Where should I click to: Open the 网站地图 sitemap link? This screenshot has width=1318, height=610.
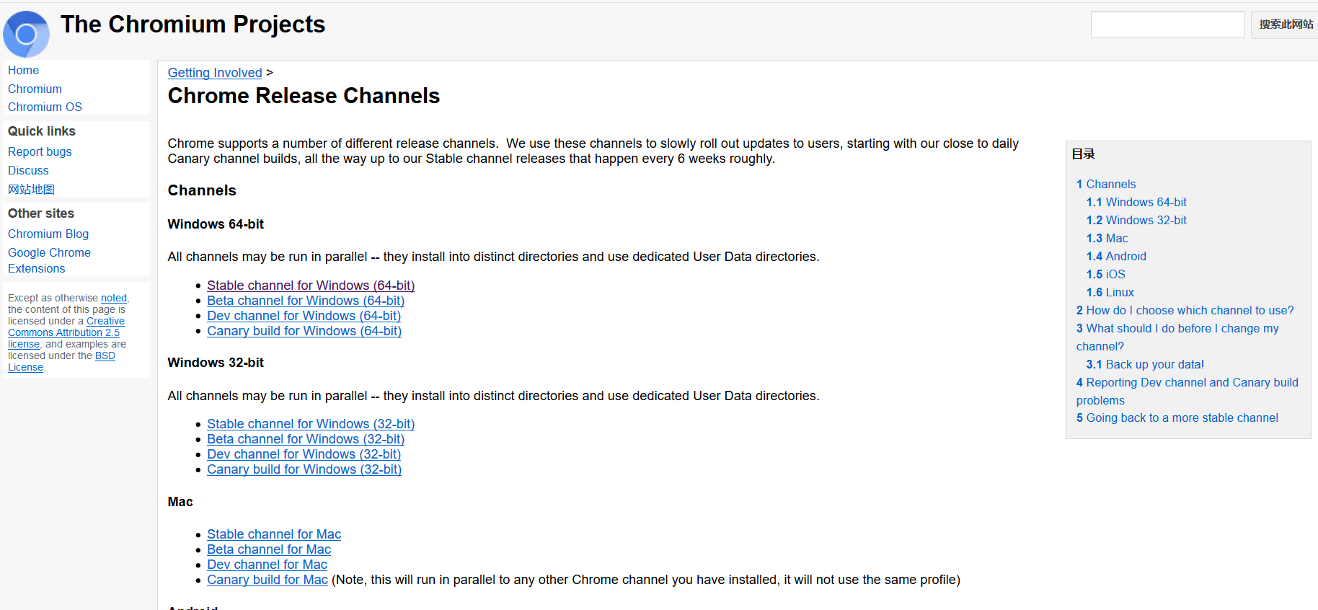31,189
